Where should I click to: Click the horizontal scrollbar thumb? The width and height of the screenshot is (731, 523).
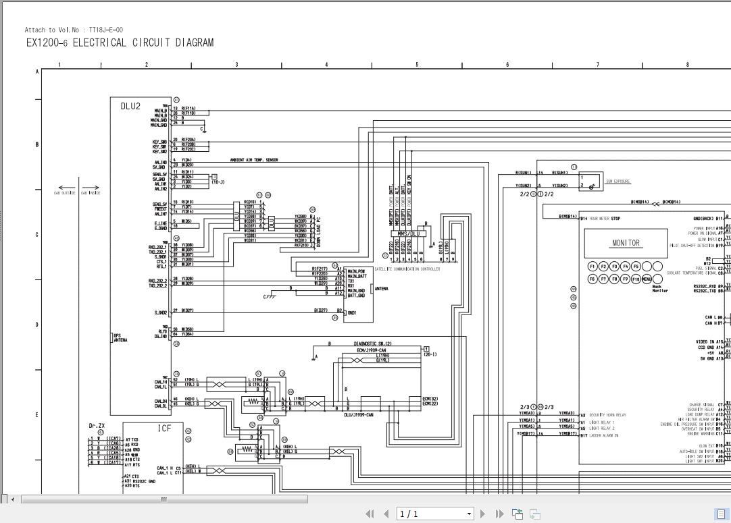click(165, 499)
